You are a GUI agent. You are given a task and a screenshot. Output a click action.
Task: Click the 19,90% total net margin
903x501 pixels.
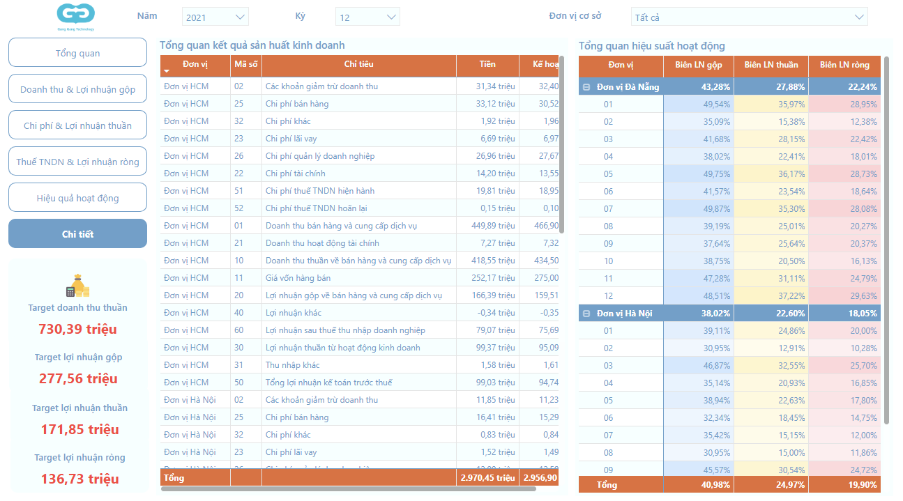pos(844,485)
